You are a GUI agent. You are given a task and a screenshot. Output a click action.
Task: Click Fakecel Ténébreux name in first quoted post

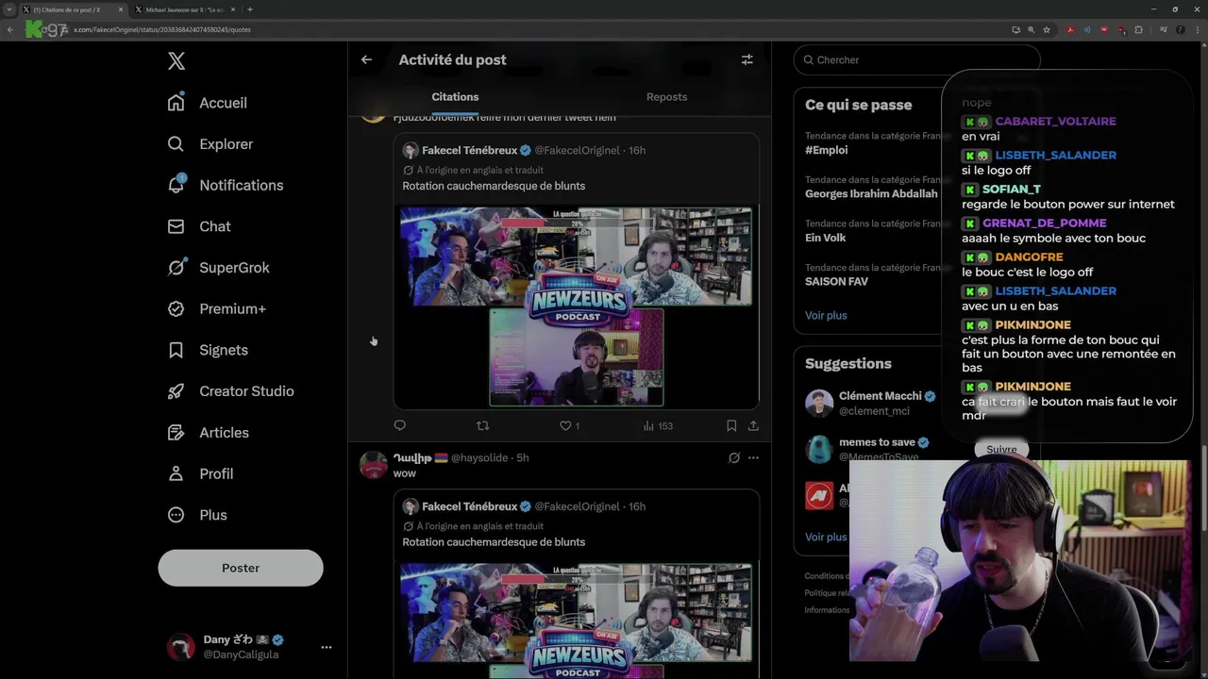pos(469,150)
